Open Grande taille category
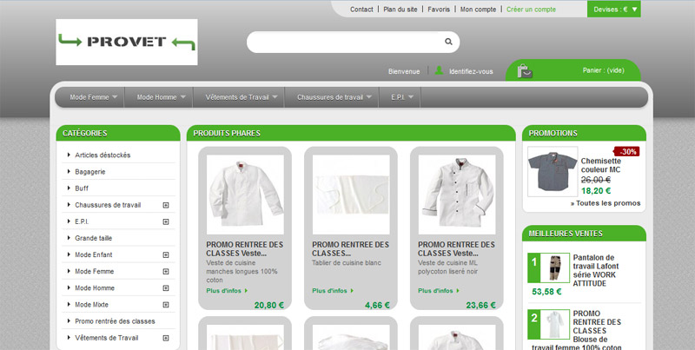 [93, 238]
